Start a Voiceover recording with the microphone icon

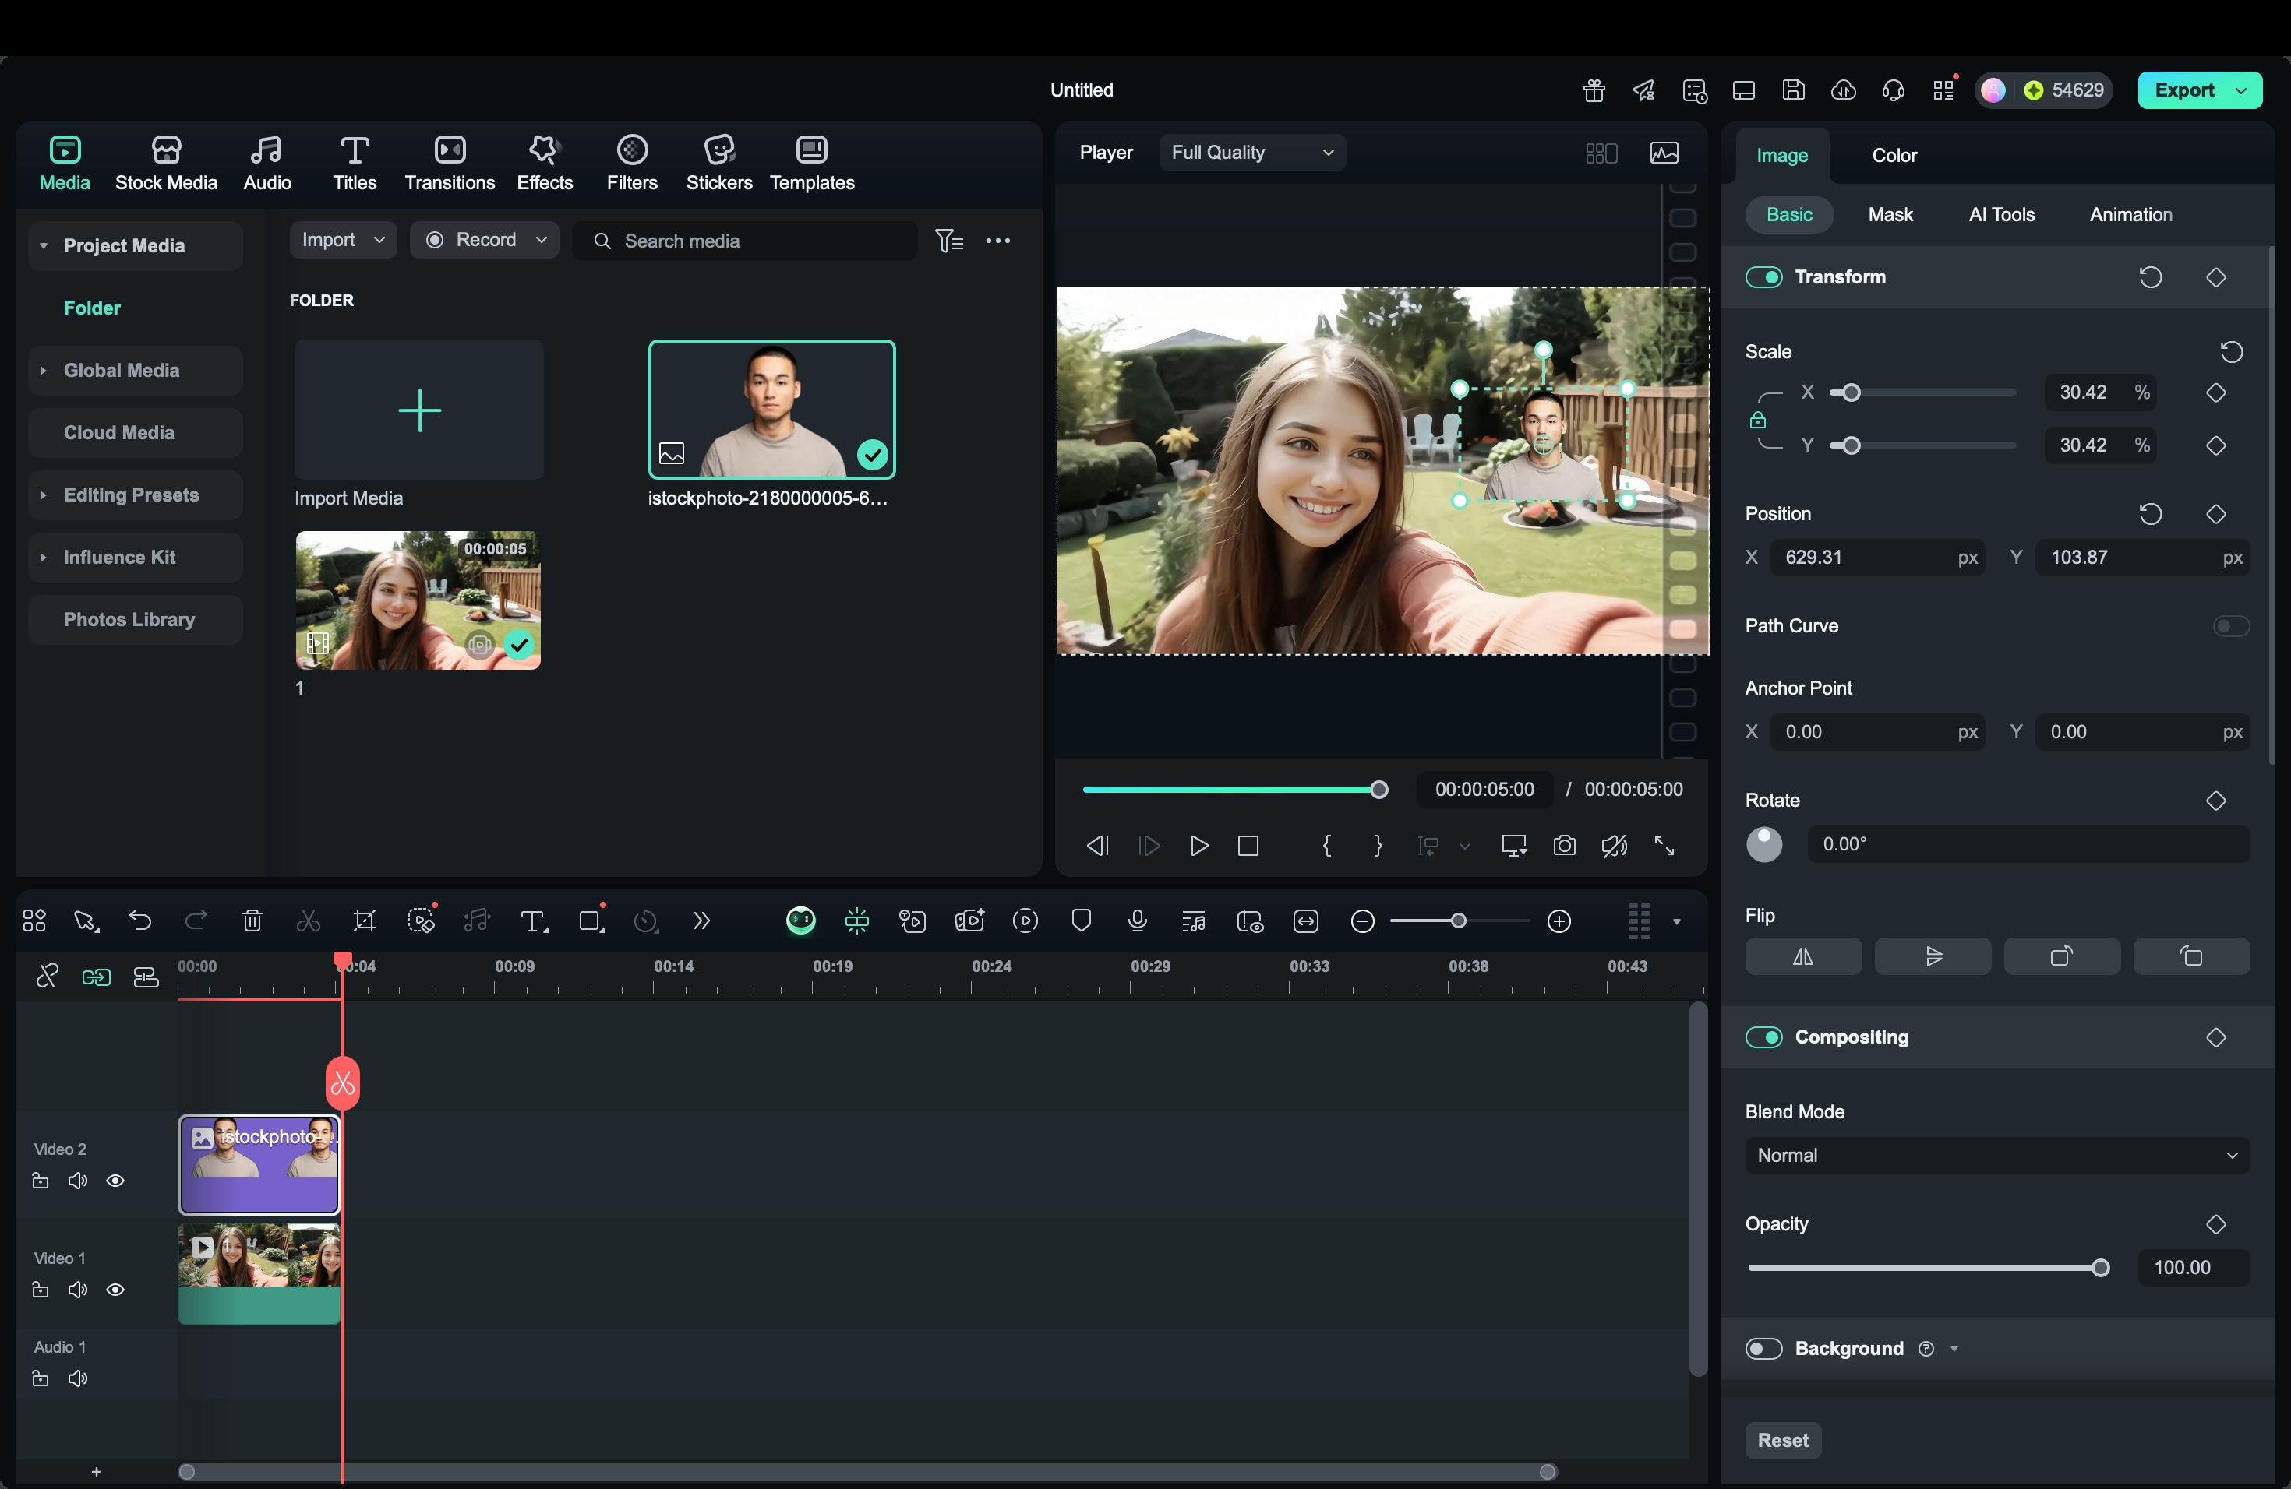(x=1137, y=921)
